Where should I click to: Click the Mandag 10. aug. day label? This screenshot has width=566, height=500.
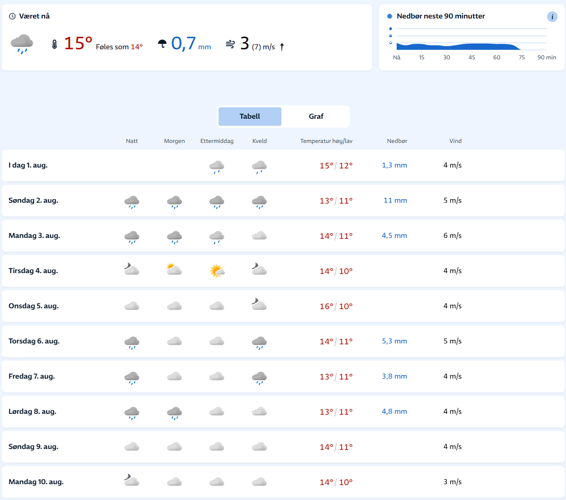coord(36,482)
